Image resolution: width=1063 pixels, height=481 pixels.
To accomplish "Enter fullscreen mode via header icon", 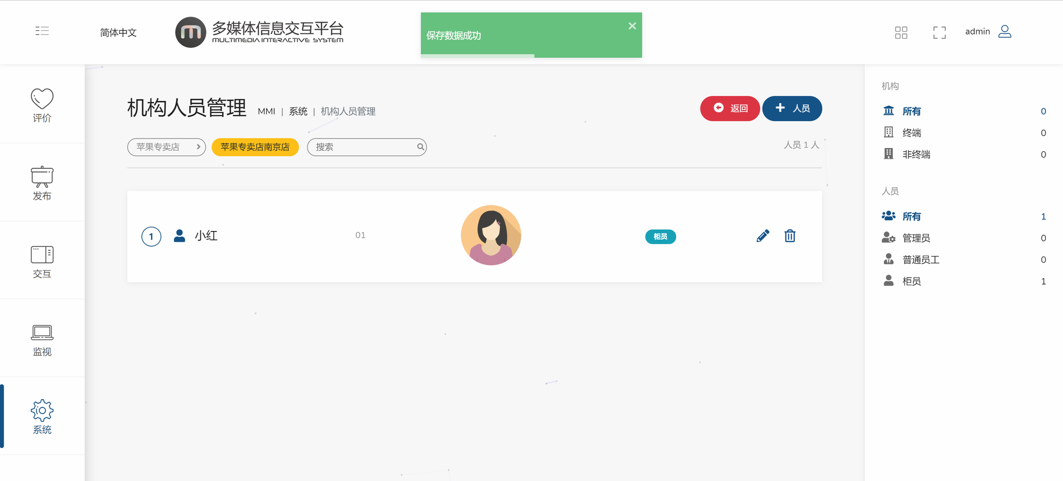I will (939, 32).
